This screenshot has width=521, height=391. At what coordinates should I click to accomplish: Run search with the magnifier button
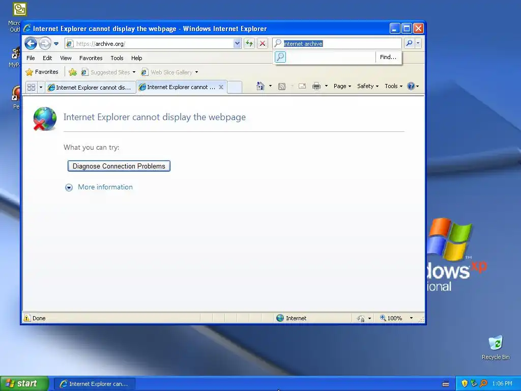coord(410,43)
